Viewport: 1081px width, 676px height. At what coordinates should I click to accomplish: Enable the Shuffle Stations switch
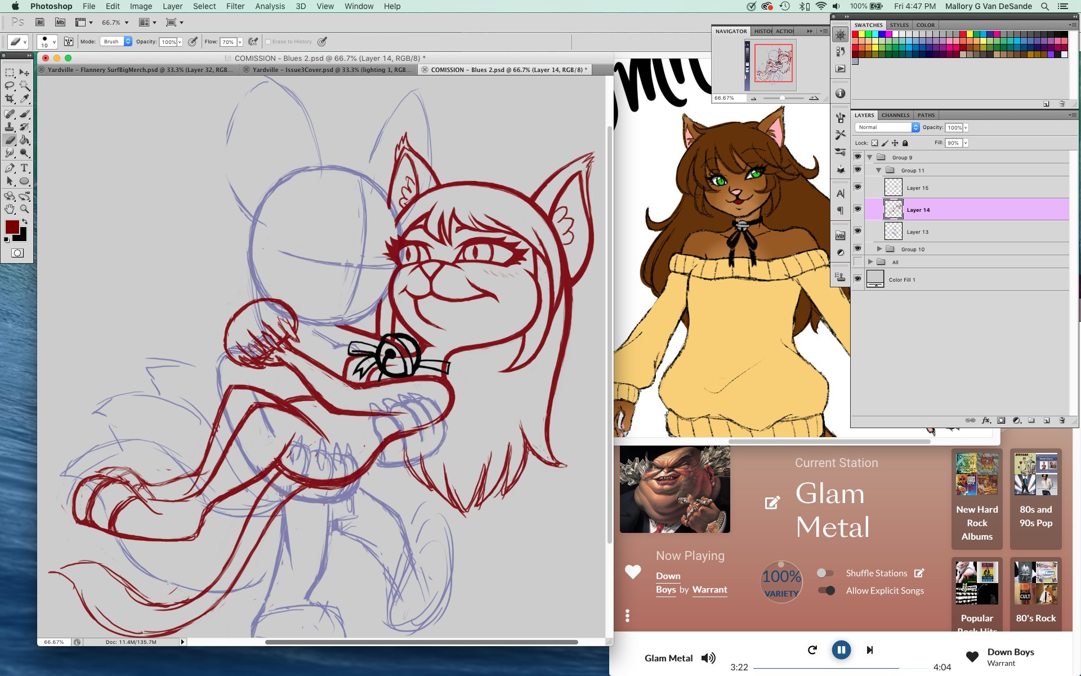pyautogui.click(x=825, y=573)
